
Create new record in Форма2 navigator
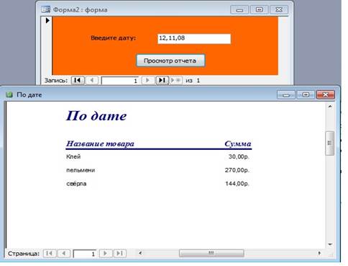(x=176, y=80)
